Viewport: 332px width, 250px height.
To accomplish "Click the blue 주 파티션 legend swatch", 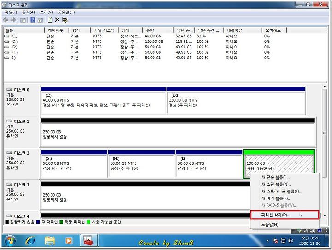I will pyautogui.click(x=38, y=222).
